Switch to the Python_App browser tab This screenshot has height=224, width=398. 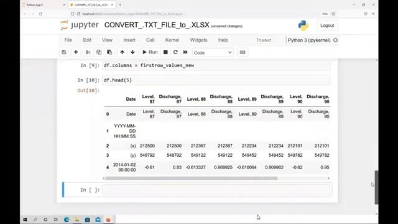pyautogui.click(x=44, y=5)
